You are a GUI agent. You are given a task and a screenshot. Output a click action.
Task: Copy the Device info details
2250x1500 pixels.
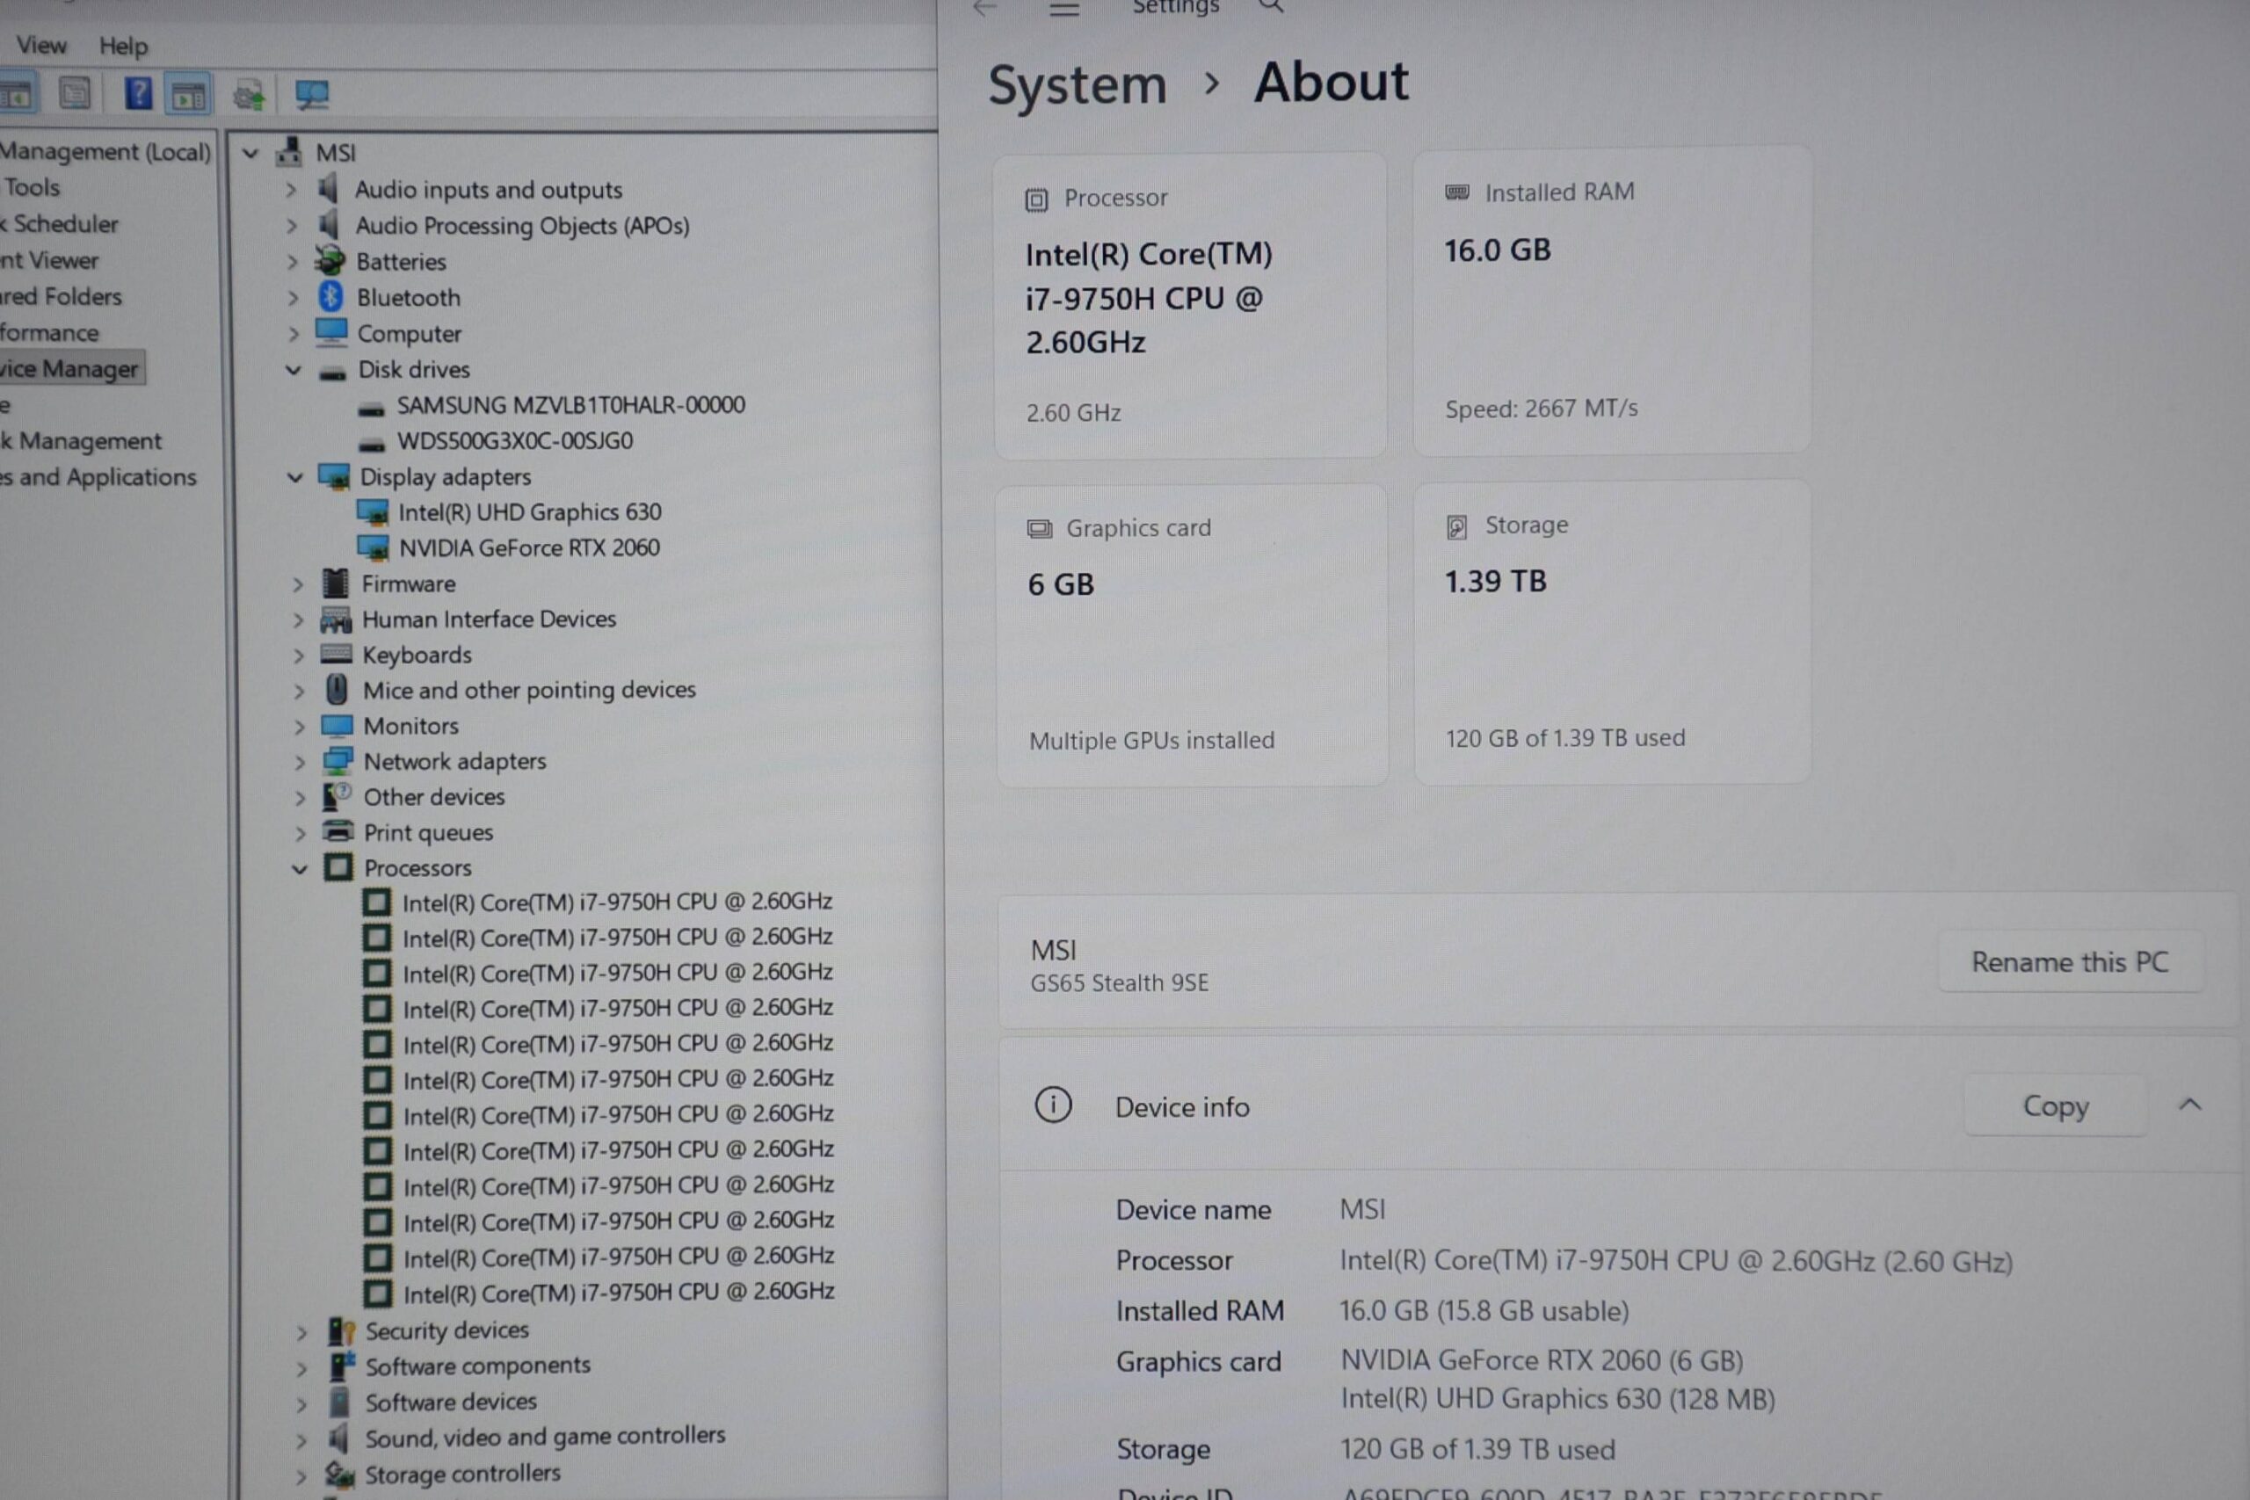(x=2056, y=1105)
